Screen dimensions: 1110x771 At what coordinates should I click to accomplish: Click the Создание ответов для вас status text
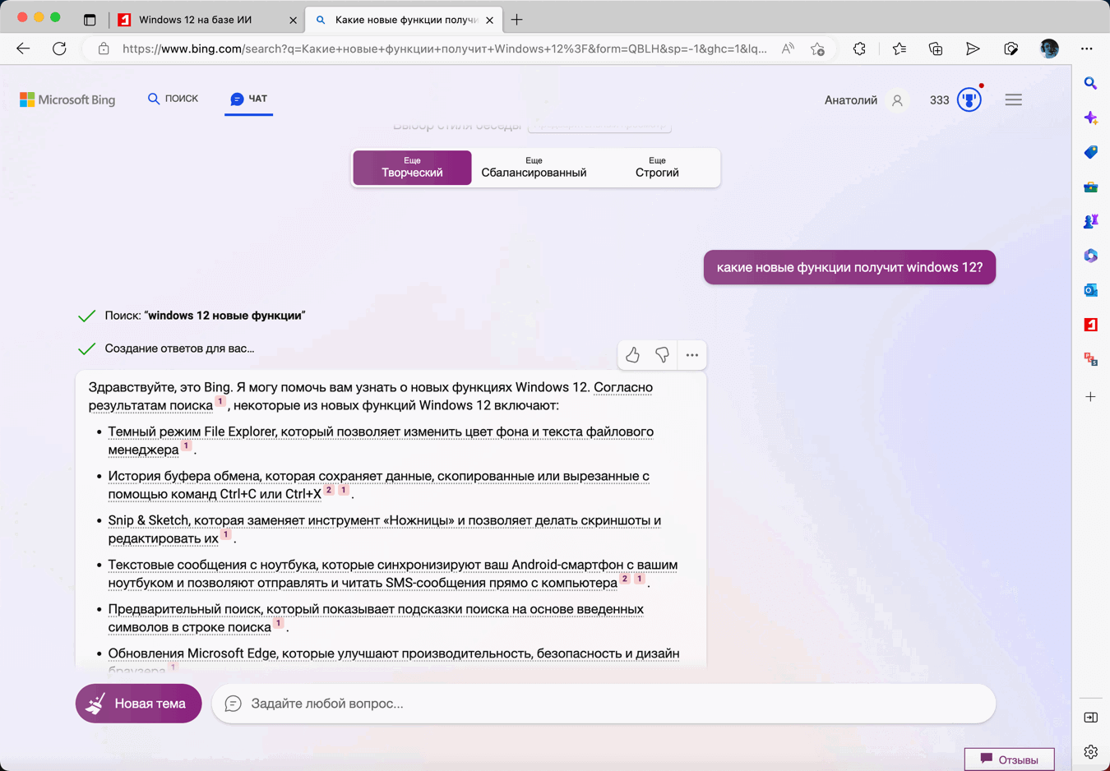pos(179,349)
